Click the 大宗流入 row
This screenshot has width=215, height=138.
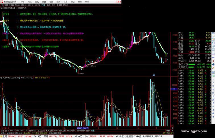pyautogui.click(x=195, y=67)
